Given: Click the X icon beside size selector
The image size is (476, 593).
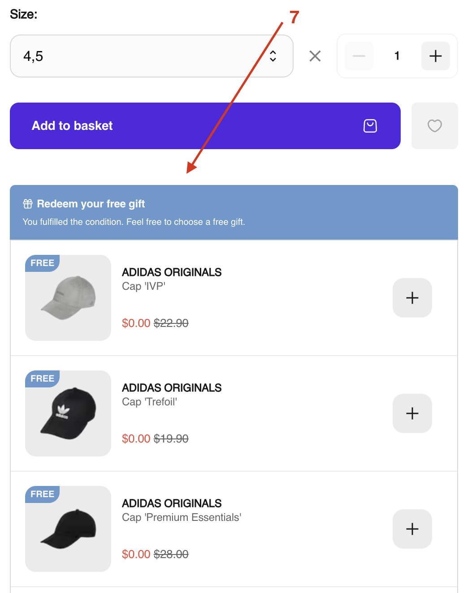Looking at the screenshot, I should [315, 56].
